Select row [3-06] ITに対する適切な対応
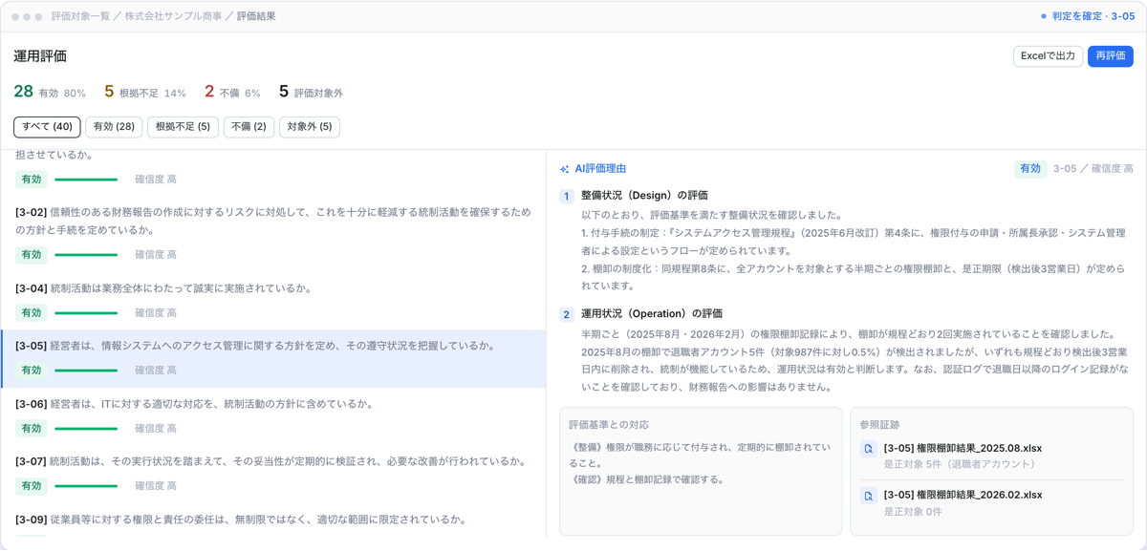This screenshot has height=552, width=1147. (273, 416)
